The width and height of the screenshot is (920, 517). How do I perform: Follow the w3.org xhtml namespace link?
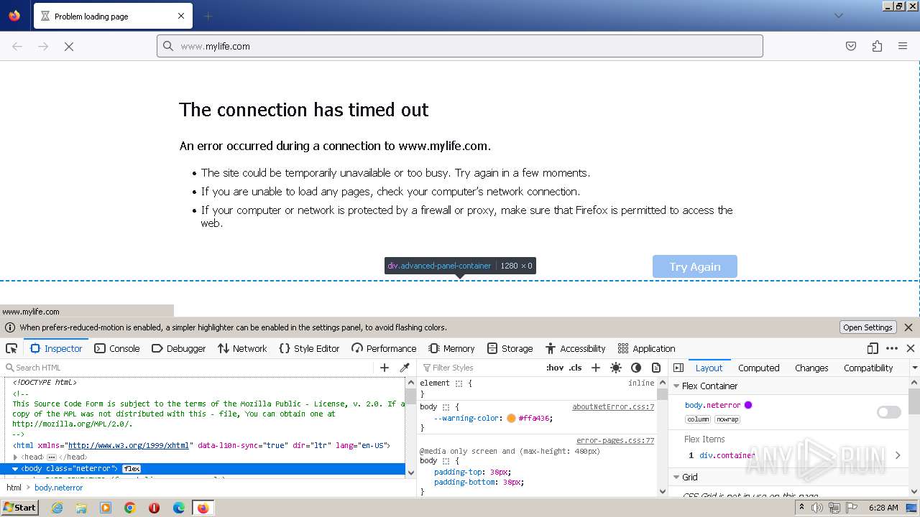coord(128,446)
